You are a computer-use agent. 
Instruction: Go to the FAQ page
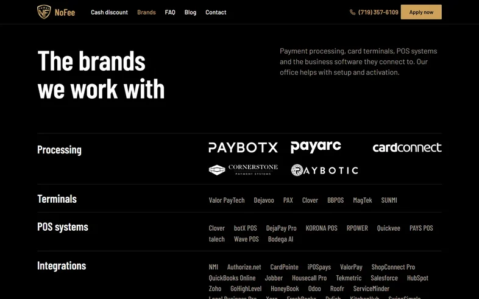pyautogui.click(x=170, y=12)
